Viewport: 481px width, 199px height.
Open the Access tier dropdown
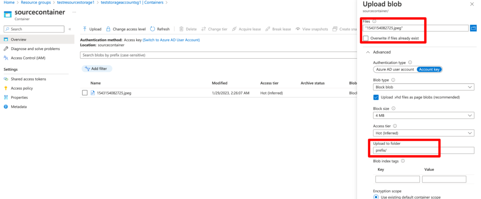(423, 133)
